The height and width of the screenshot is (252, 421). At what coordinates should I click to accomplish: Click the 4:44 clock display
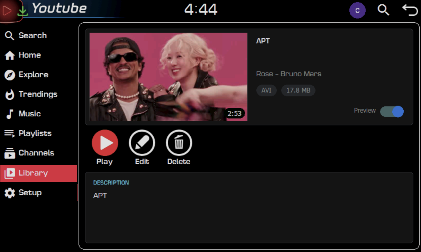(x=201, y=10)
